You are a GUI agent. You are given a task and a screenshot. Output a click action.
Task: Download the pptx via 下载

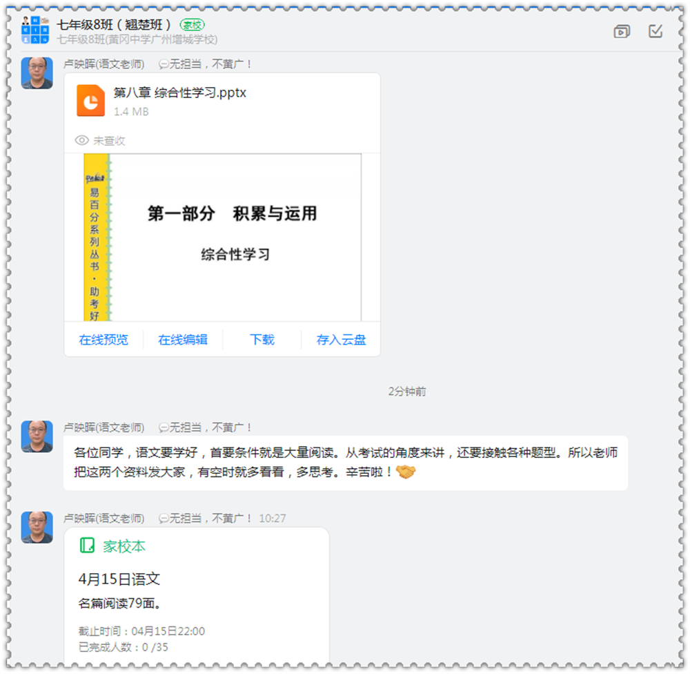click(x=262, y=340)
